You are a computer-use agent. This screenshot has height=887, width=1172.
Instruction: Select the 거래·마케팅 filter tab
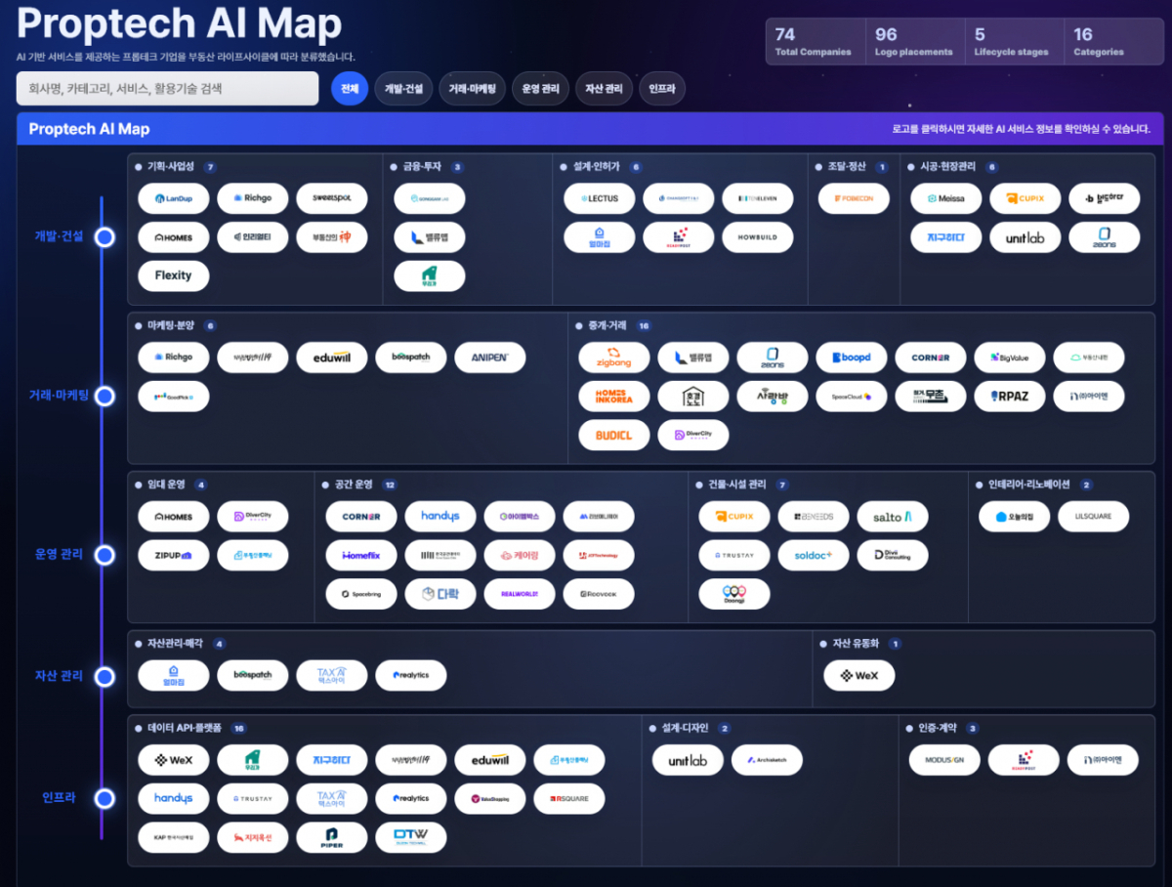pos(472,89)
